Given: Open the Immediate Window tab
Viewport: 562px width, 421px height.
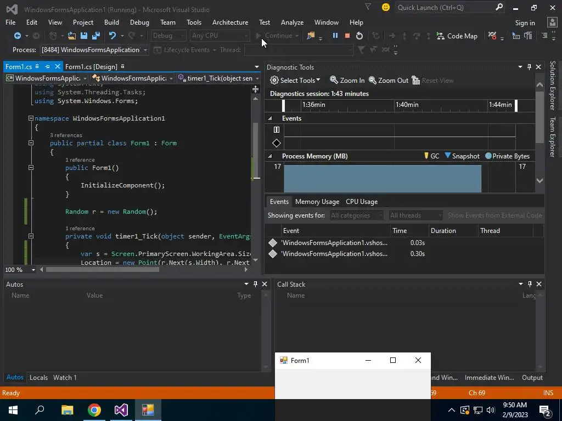Looking at the screenshot, I should (489, 377).
